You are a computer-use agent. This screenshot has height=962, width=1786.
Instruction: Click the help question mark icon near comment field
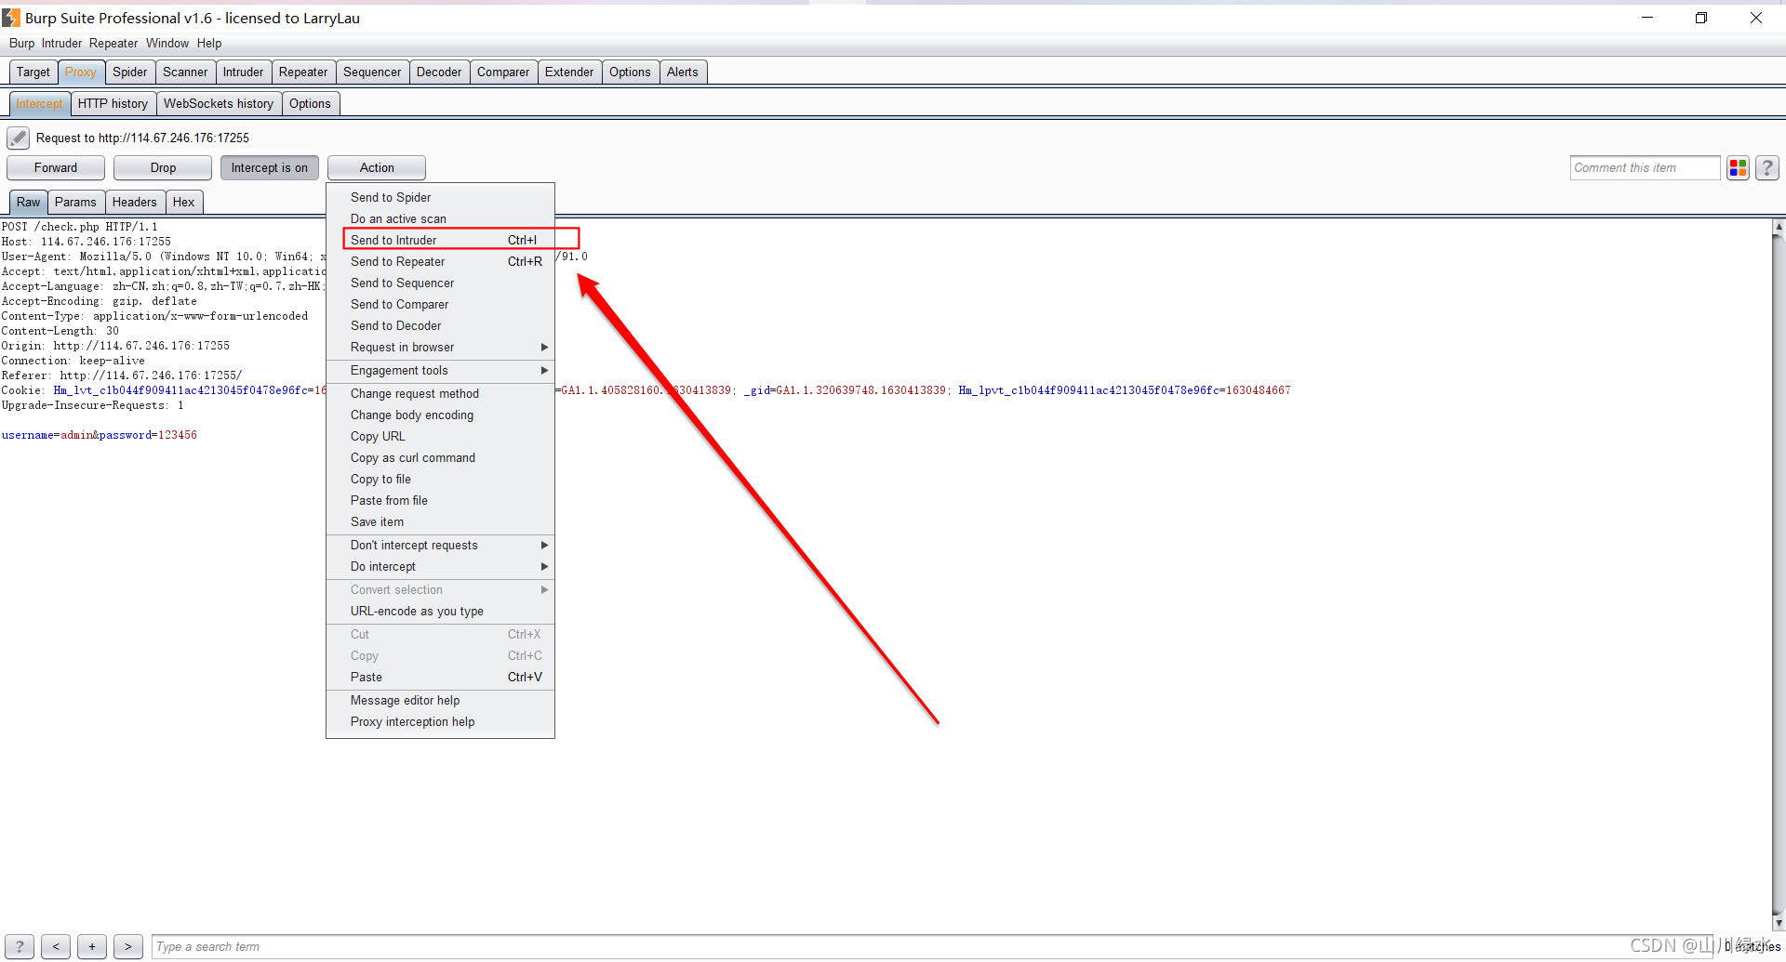(x=1767, y=168)
